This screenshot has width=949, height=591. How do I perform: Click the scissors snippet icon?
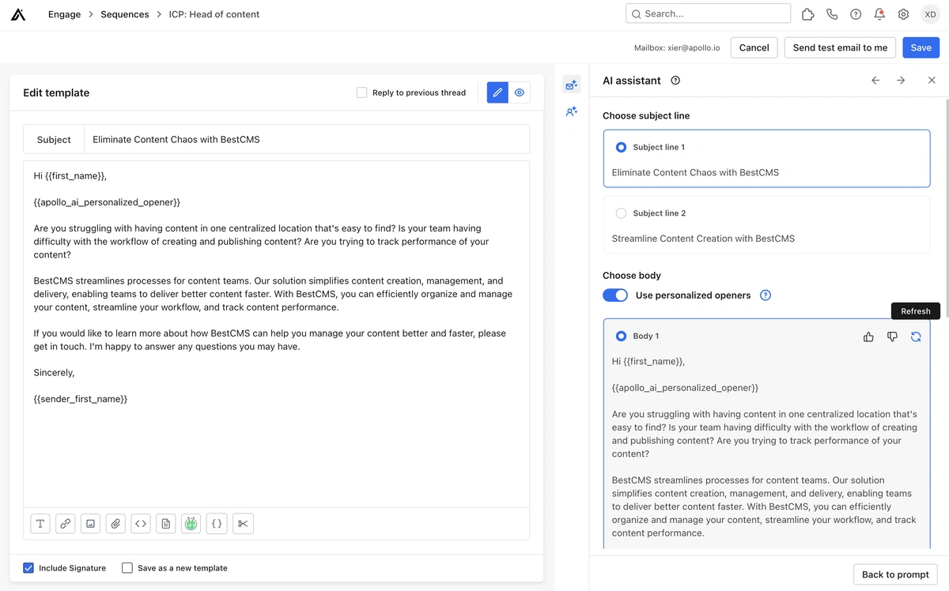(x=243, y=523)
